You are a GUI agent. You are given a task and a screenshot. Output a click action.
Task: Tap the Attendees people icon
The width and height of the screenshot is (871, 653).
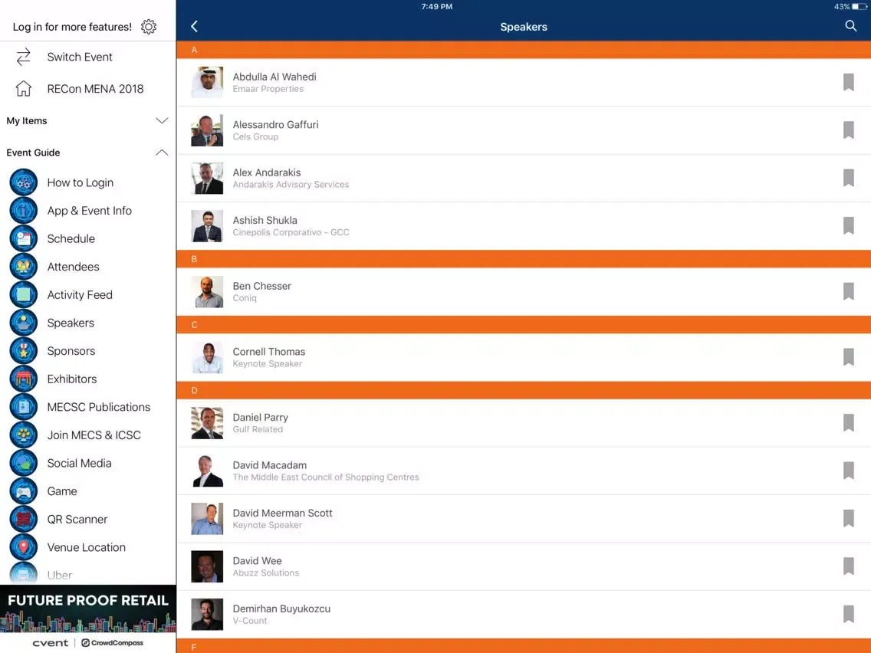23,267
